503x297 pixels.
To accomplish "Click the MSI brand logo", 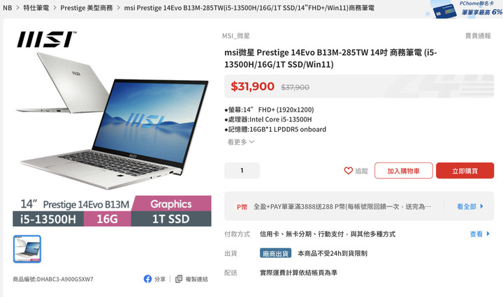I will coord(47,39).
